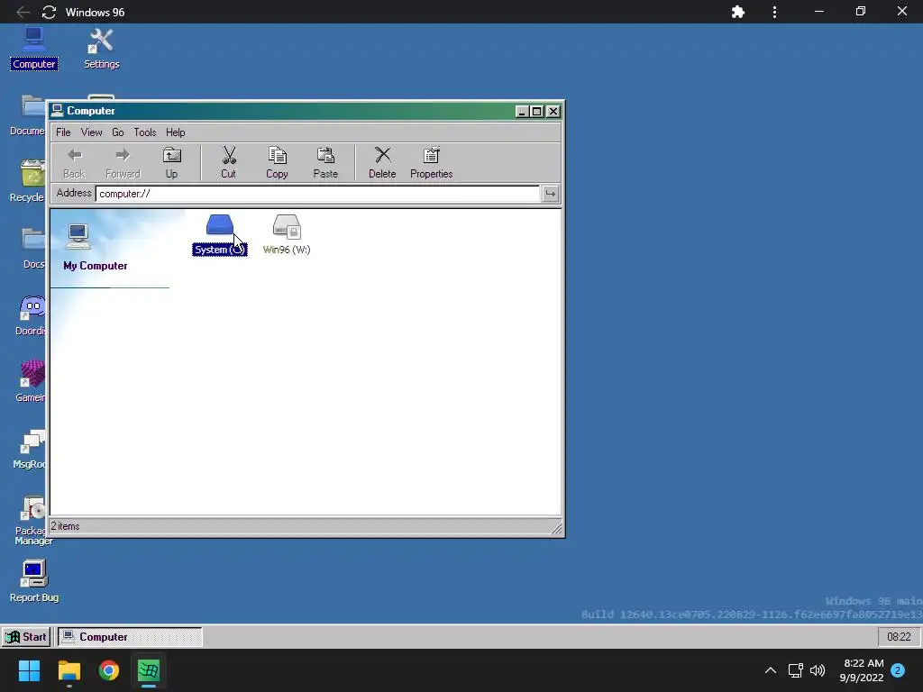923x692 pixels.
Task: Select the Docs desktop folder
Action: tap(33, 249)
